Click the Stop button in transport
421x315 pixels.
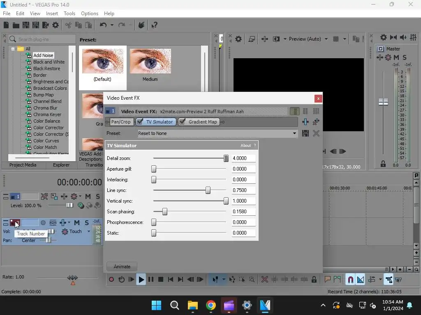click(161, 280)
